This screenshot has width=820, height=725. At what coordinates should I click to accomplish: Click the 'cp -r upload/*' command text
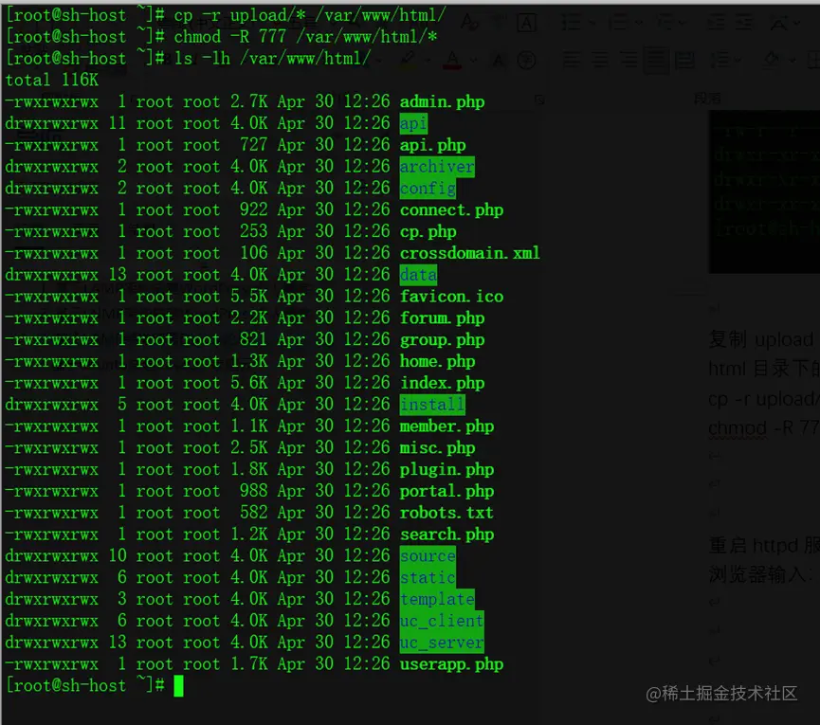(240, 15)
